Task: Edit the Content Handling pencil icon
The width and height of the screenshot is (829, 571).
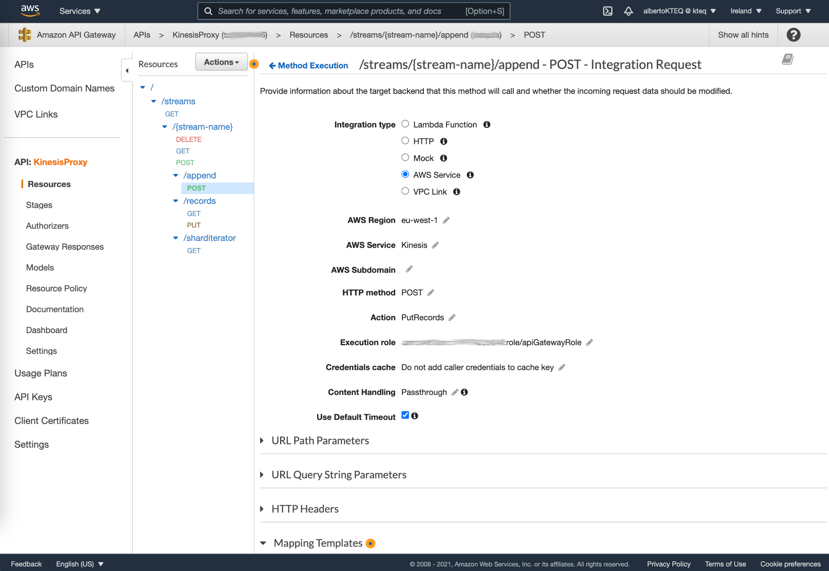Action: pyautogui.click(x=455, y=392)
